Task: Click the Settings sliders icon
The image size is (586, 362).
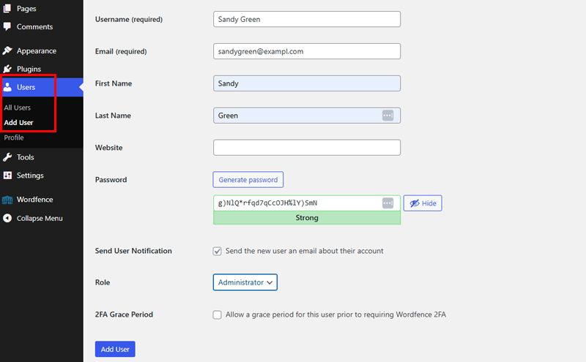Action: coord(7,175)
